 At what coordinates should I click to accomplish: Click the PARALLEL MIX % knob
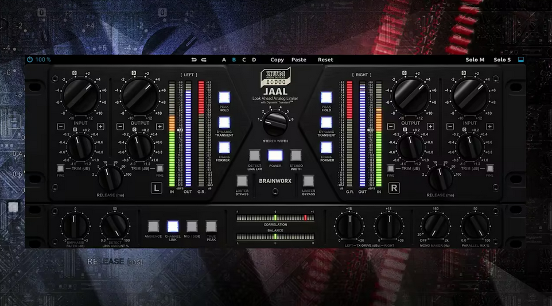[x=475, y=226]
